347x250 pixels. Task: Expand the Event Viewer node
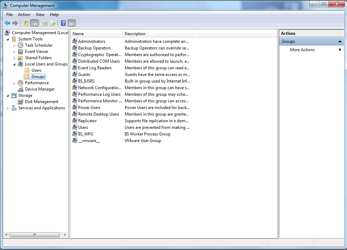14,52
